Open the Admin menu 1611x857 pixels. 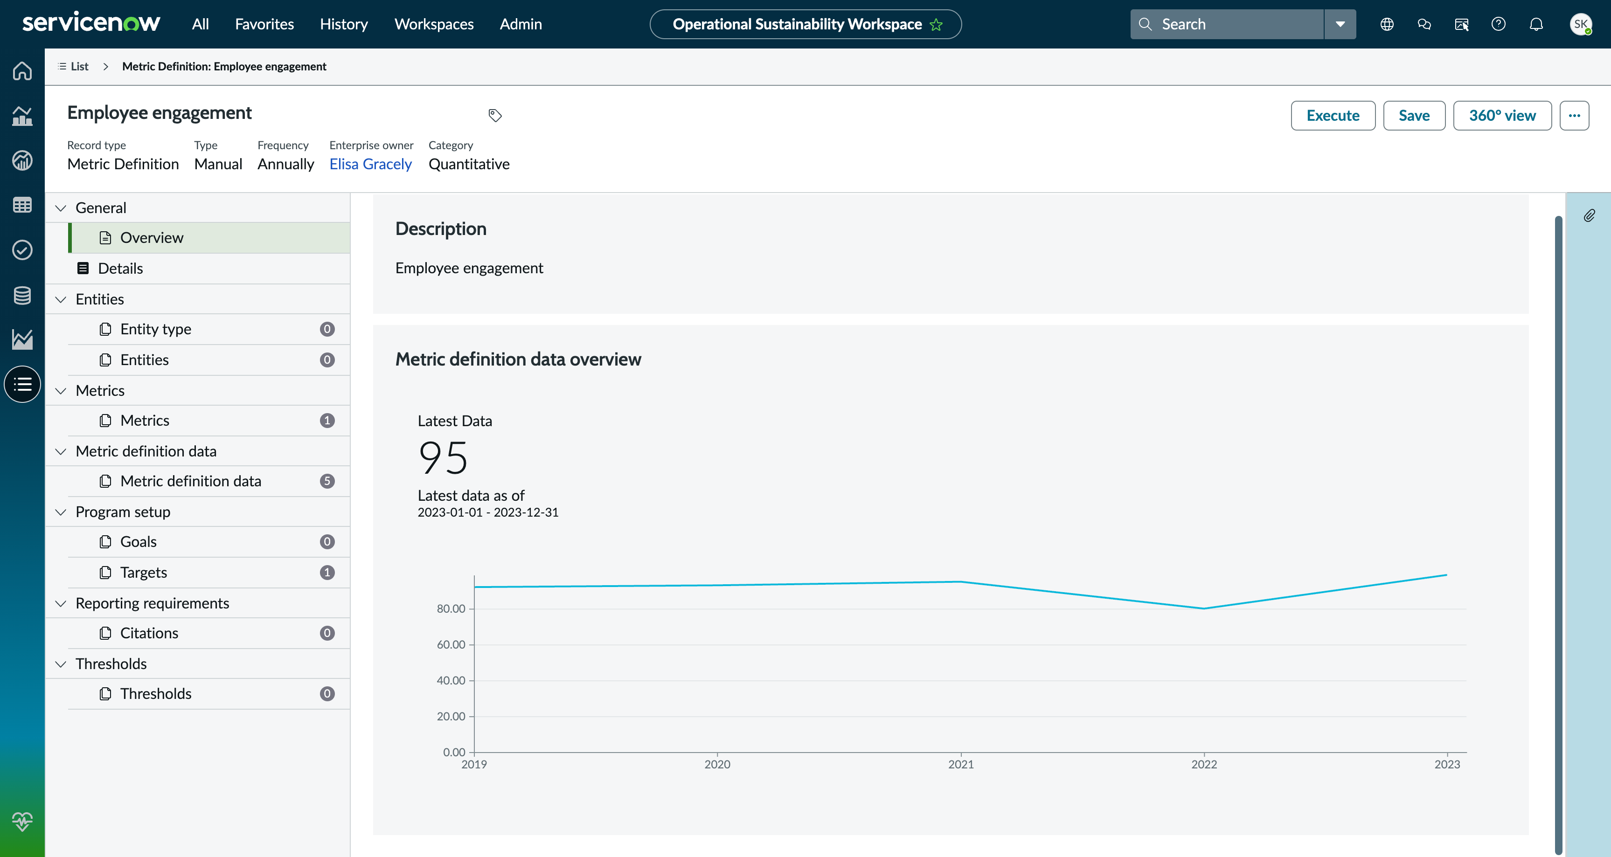[x=521, y=24]
